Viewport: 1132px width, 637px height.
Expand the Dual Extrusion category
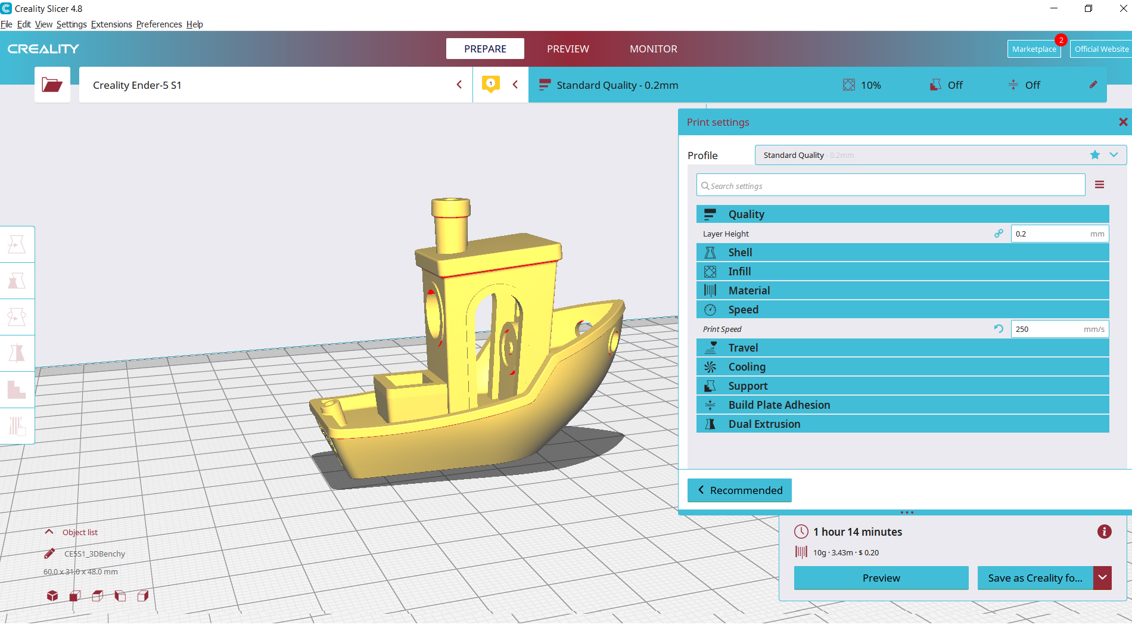pyautogui.click(x=903, y=424)
